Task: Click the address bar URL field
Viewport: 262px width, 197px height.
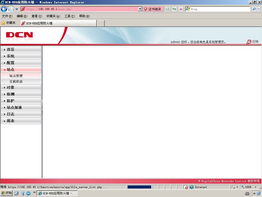Action: coord(79,9)
